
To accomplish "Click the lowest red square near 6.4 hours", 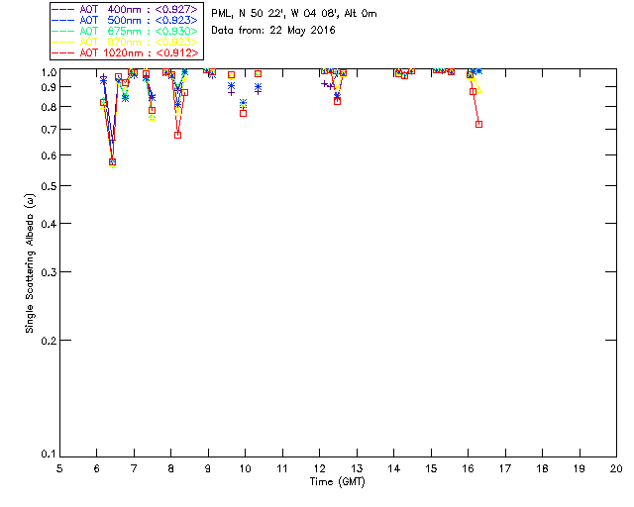I will (112, 162).
